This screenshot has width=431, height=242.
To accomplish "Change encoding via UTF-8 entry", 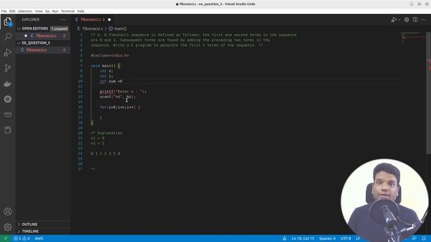I will point(345,239).
